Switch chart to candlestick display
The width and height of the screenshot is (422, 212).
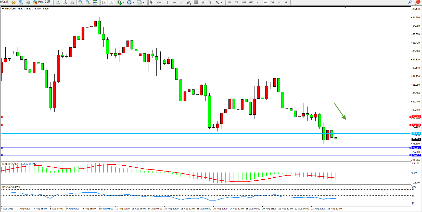pos(65,2)
